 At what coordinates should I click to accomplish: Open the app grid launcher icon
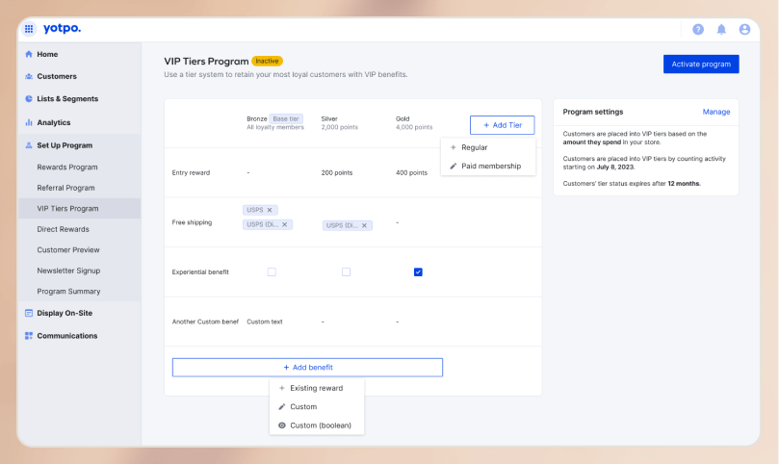29,29
